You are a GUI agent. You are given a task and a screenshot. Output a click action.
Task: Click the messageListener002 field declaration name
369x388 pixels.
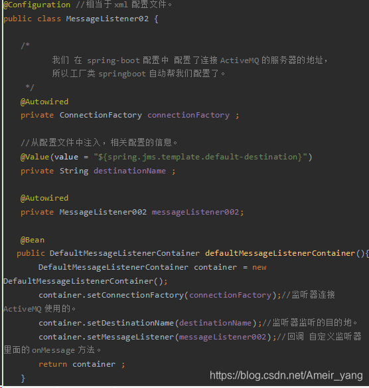(195, 212)
